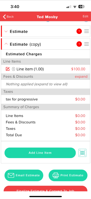Tap the tax for progressive row
The height and width of the screenshot is (199, 91).
pyautogui.click(x=45, y=99)
